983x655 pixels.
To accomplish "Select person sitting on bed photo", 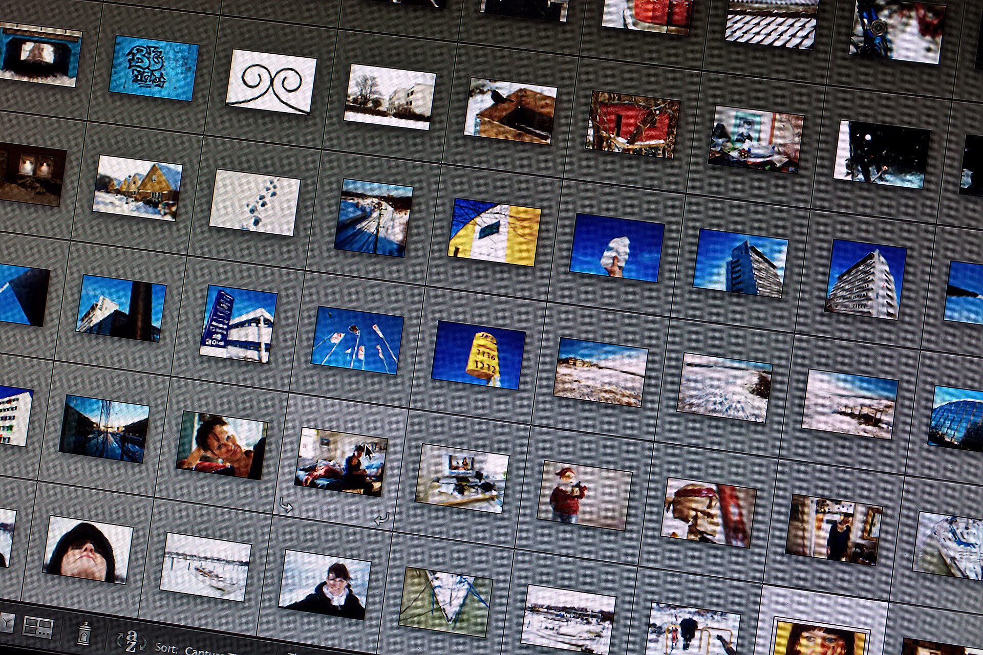I will tap(341, 462).
